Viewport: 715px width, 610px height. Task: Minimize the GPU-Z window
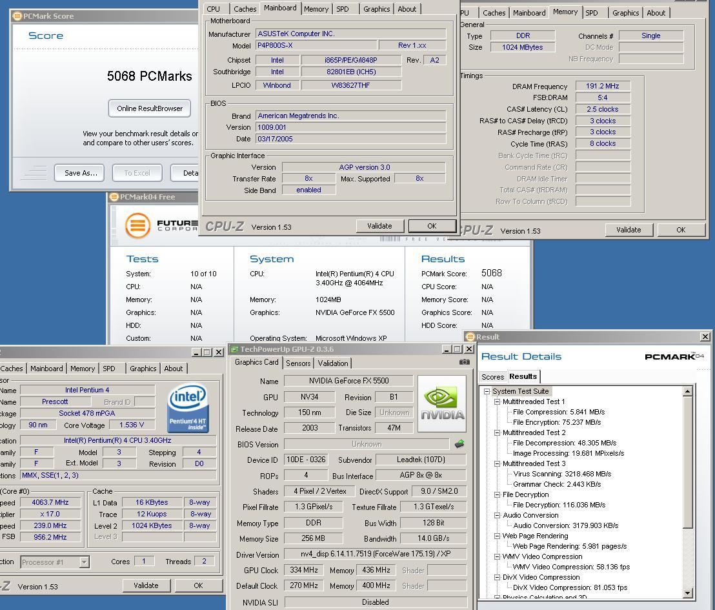[447, 349]
